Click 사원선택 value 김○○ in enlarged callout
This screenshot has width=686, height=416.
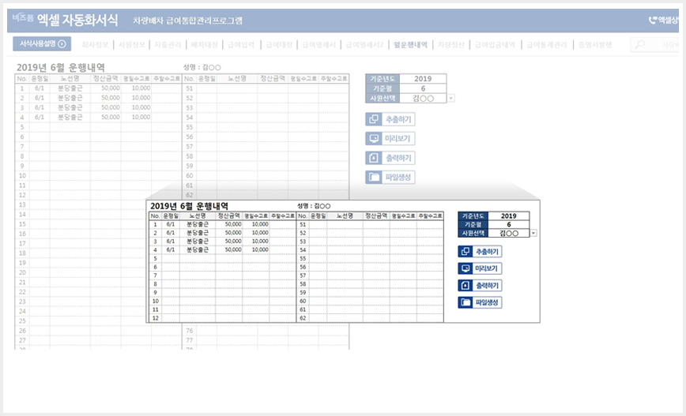point(508,234)
